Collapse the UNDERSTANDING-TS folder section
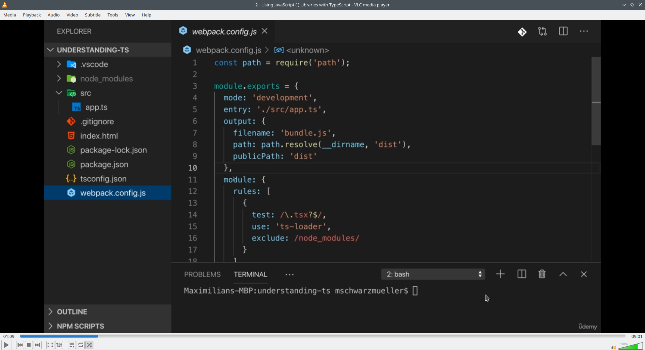This screenshot has width=645, height=350. 107,50
